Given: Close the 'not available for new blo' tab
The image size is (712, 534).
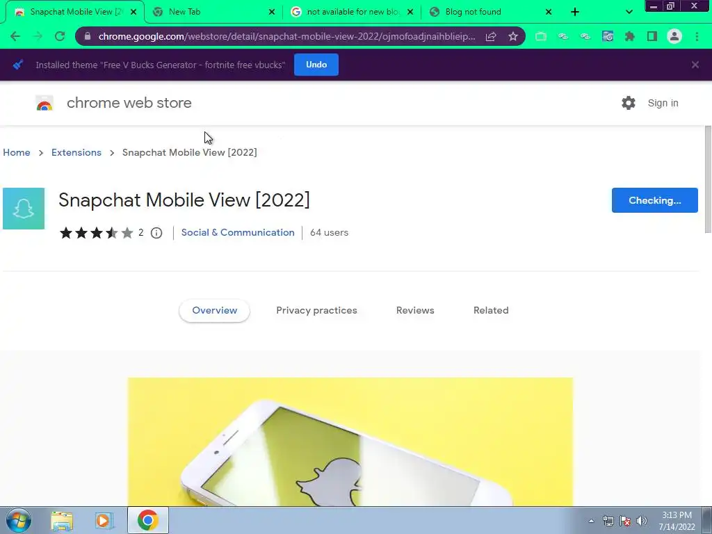Looking at the screenshot, I should click(410, 12).
